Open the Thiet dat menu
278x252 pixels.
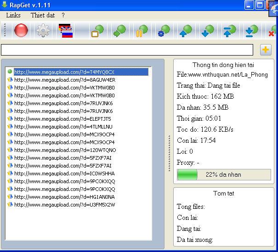click(43, 15)
